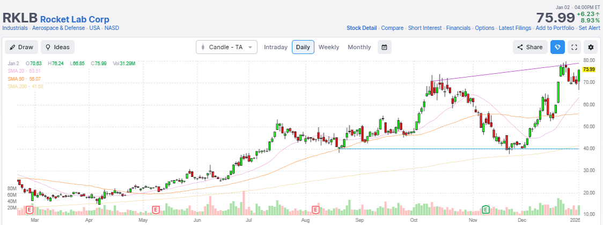Viewport: 603px width, 225px height.
Task: Open the Aerospace & Defense industry link
Action: 59,28
